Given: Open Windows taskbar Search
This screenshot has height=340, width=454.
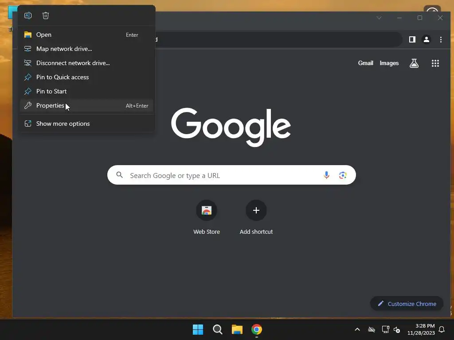Looking at the screenshot, I should click(x=217, y=329).
